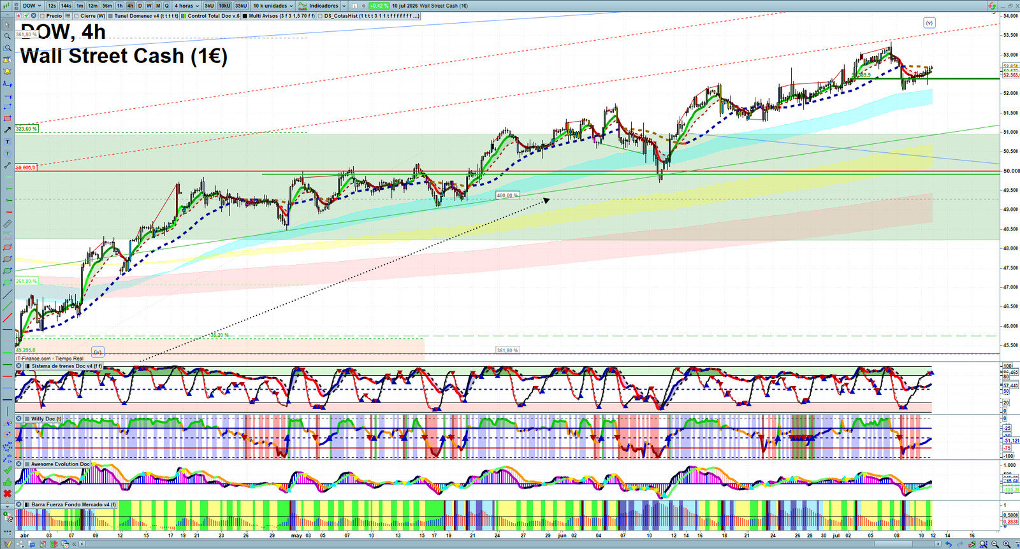
Task: Click the zoom in magnifier at bottom right
Action: 1007,545
